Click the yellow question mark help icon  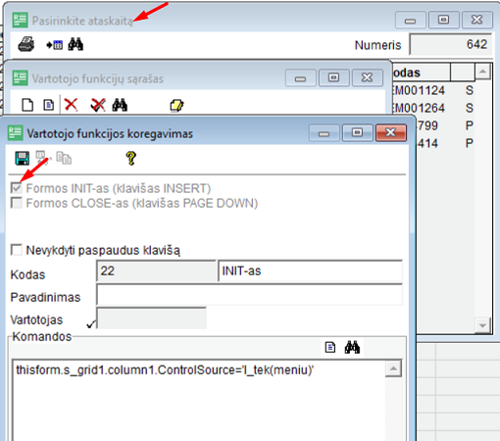tap(131, 158)
